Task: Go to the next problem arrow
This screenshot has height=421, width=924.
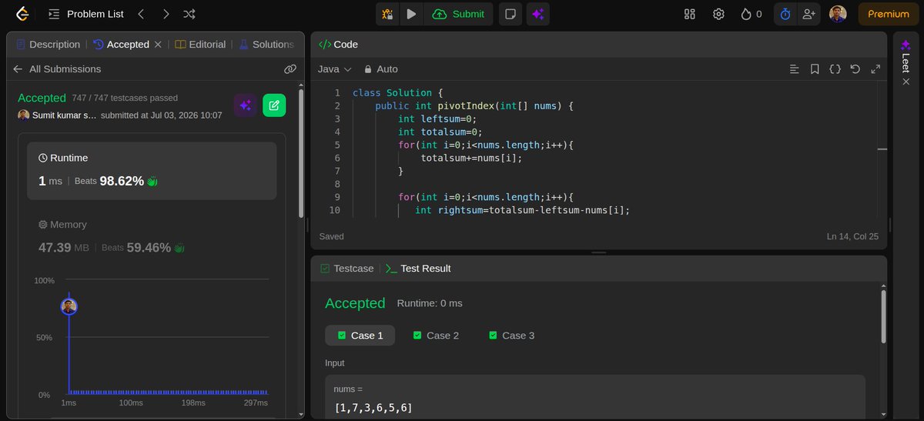Action: 166,14
